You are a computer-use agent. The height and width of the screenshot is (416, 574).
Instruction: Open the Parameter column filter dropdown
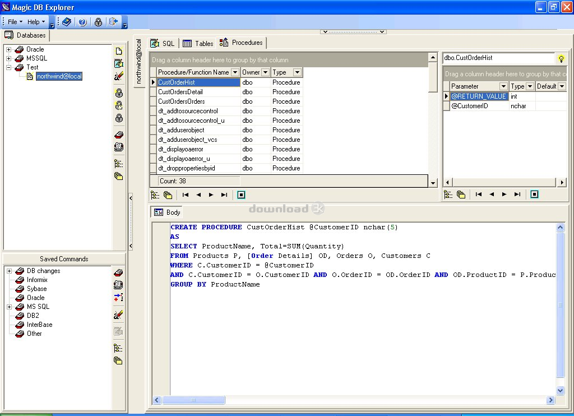(x=504, y=86)
